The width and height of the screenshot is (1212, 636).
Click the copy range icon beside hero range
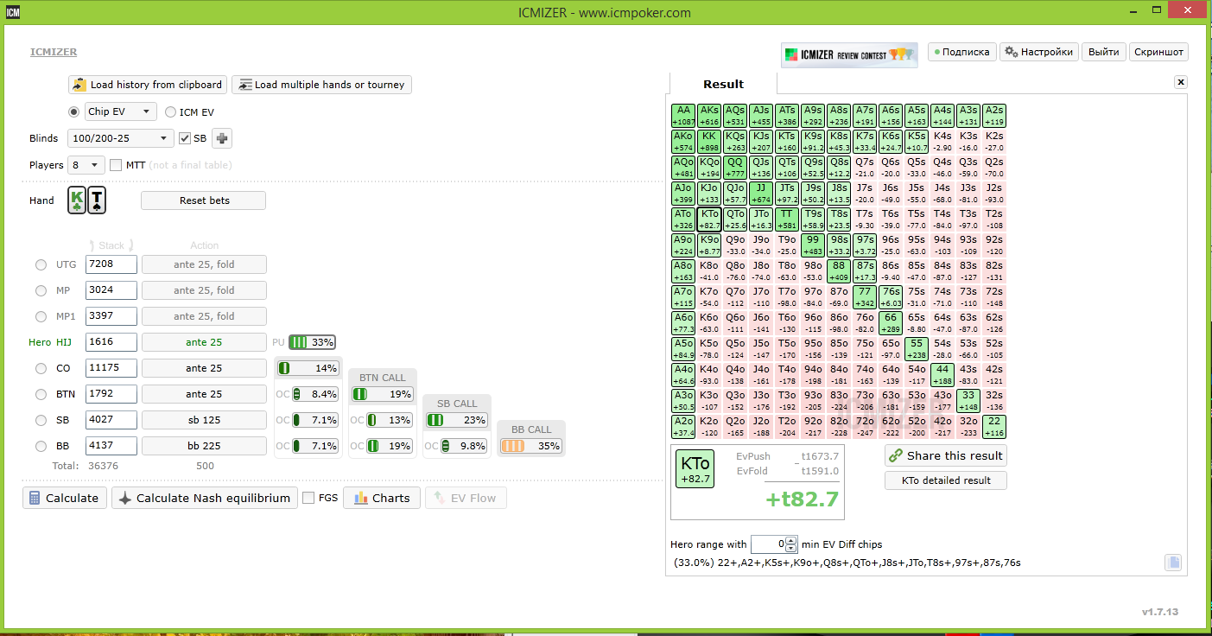[x=1172, y=563]
